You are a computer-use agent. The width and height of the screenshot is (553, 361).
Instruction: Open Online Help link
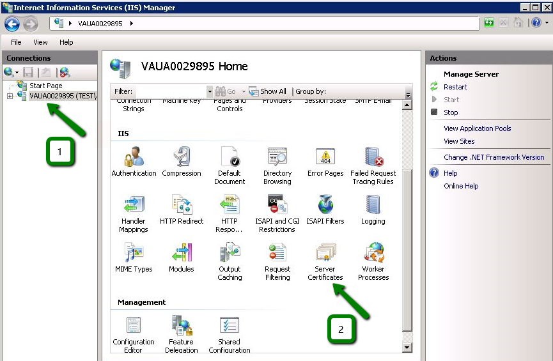click(461, 186)
